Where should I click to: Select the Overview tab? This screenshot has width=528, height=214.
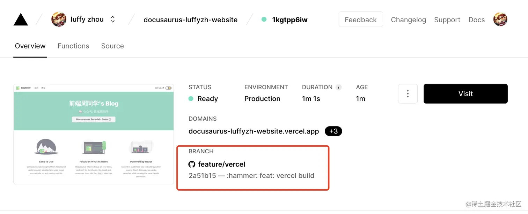click(x=30, y=46)
